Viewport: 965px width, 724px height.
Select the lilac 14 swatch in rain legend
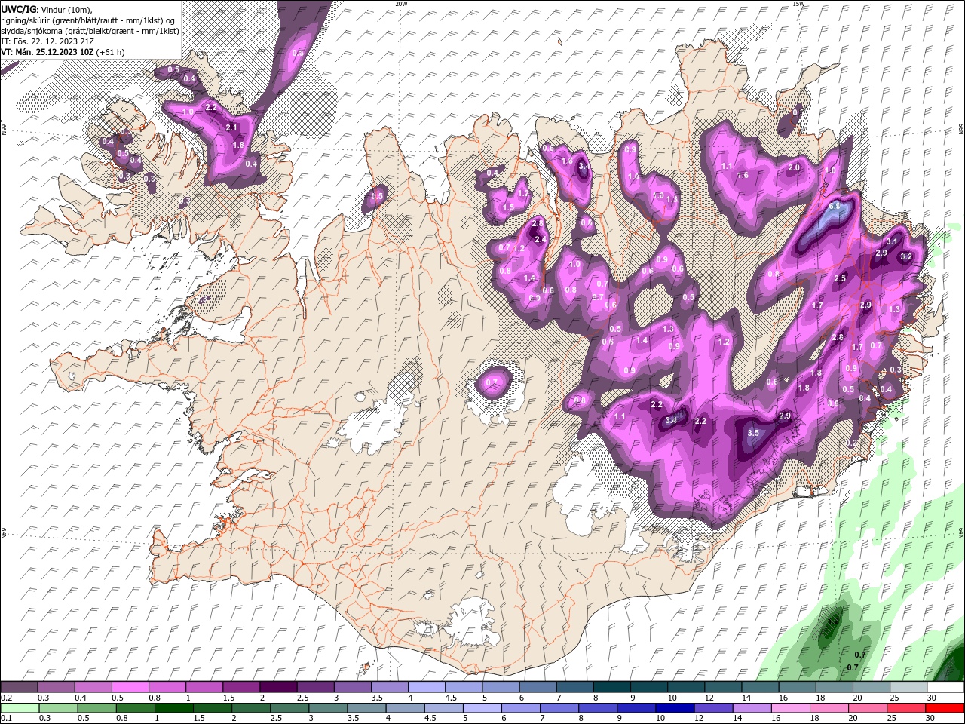[x=752, y=708]
